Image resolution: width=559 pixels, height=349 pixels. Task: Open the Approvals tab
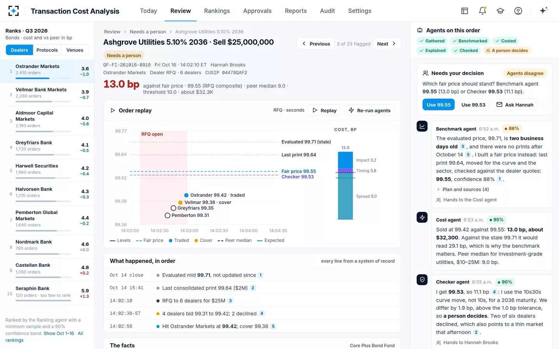tap(257, 11)
